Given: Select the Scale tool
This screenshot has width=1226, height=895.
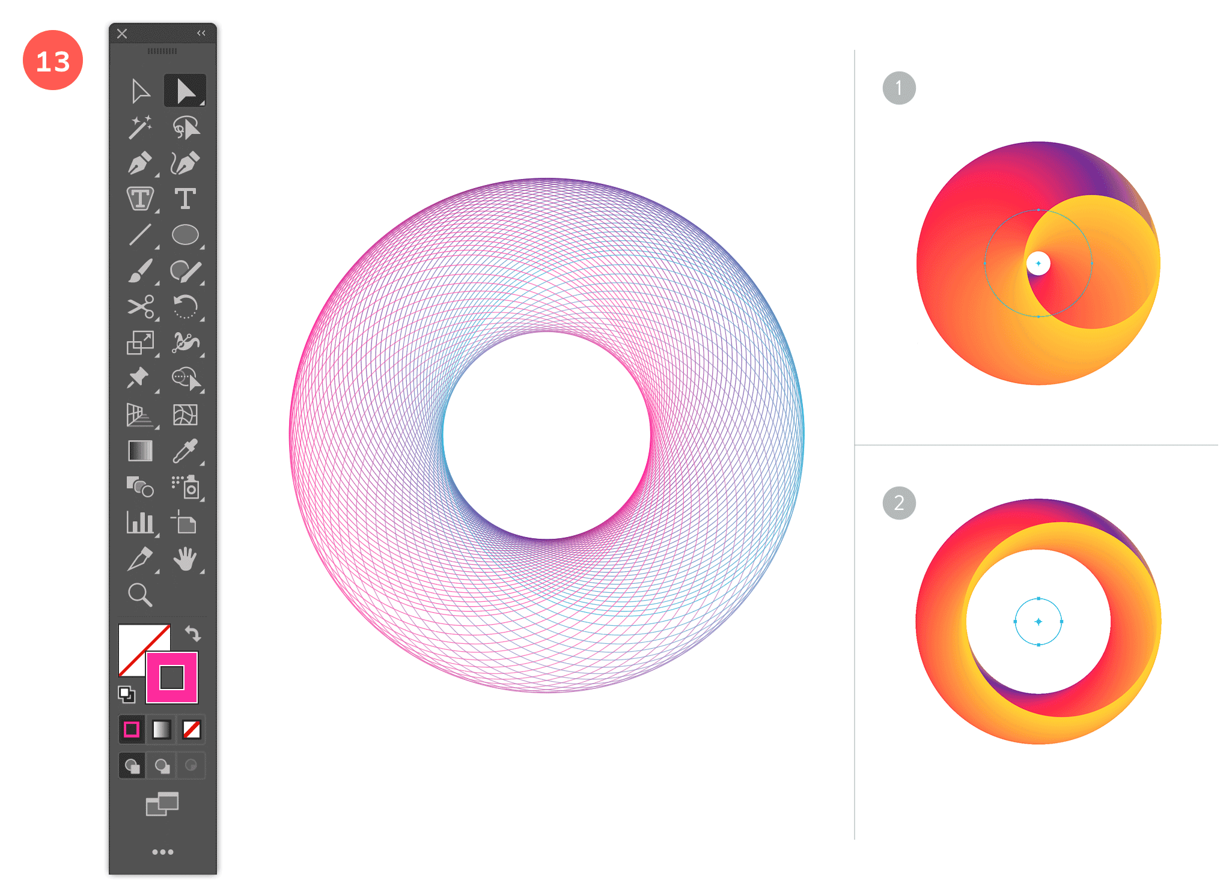Looking at the screenshot, I should click(140, 343).
